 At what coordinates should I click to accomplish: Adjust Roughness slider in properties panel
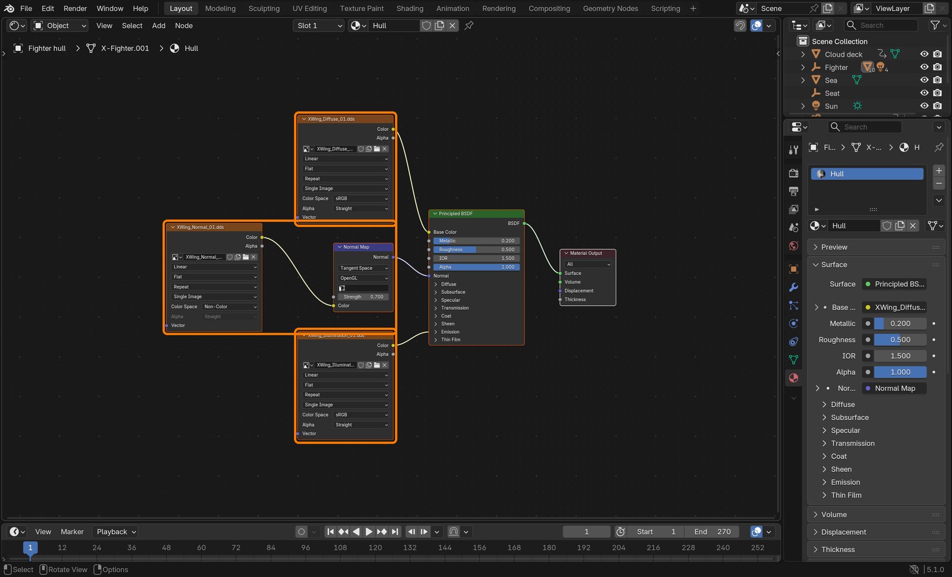[900, 340]
